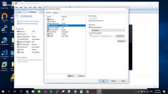Open LINE app from taskbar
Viewport: 168px width, 94px height.
[39, 91]
